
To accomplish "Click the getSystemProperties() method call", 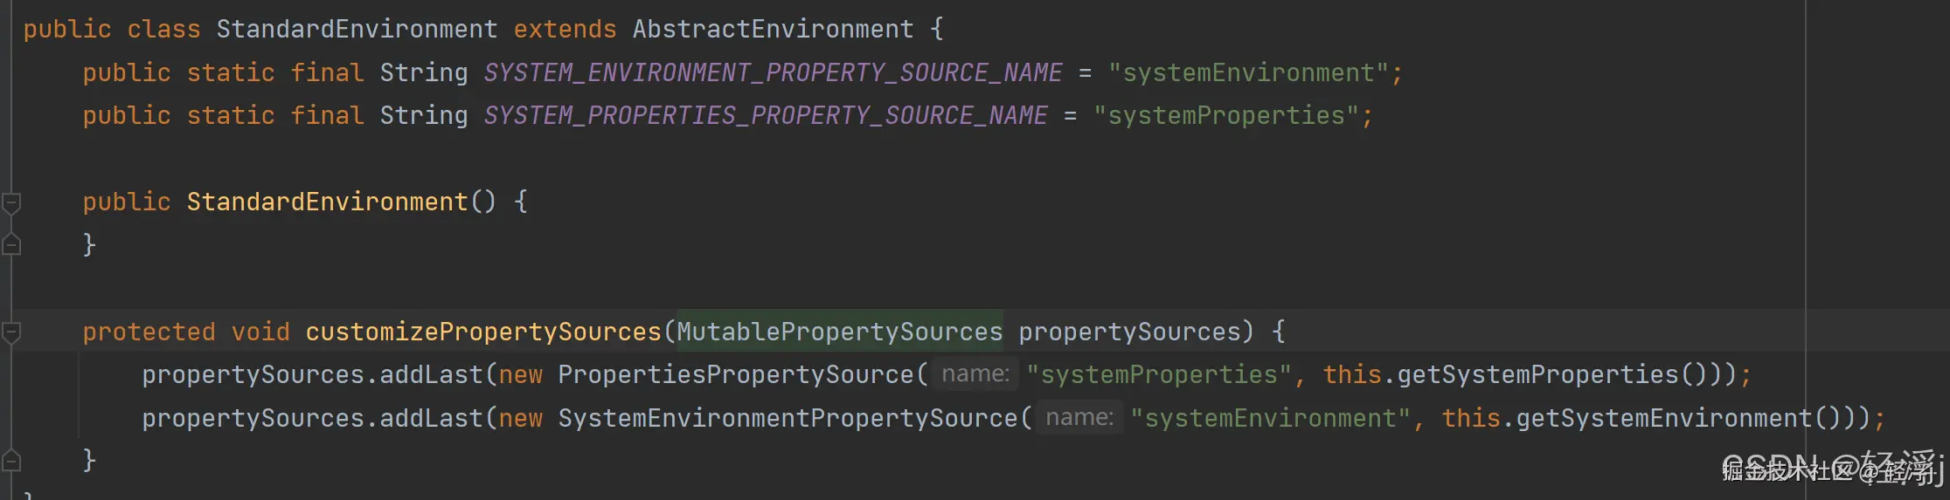I will 1538,374.
